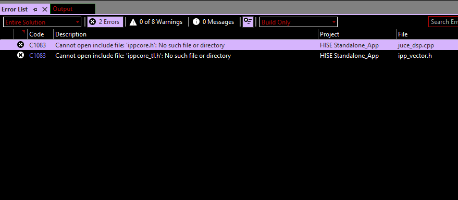The height and width of the screenshot is (200, 458).
Task: Click the C1083 code in juce_dsp.cpp row
Action: point(38,45)
